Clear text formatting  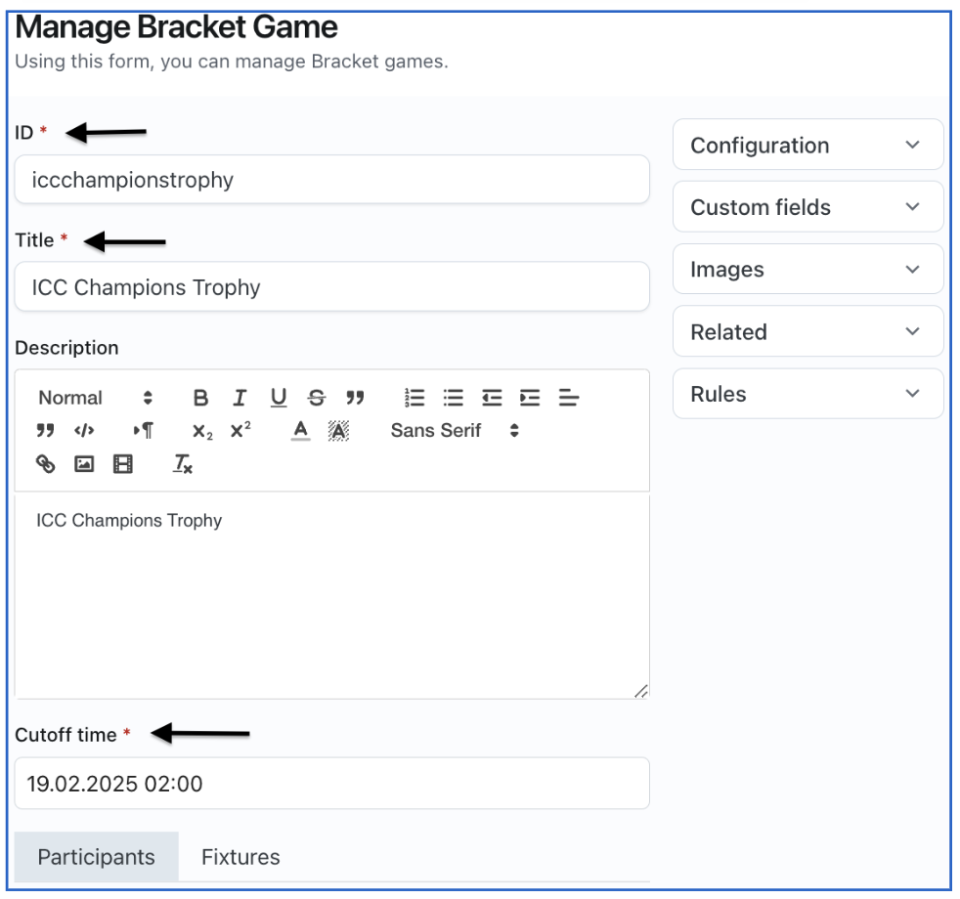coord(183,464)
